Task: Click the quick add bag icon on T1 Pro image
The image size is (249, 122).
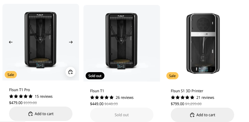Action: click(x=71, y=72)
